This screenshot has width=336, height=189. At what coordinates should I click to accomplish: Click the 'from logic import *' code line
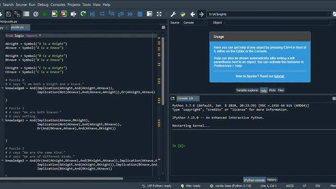pyautogui.click(x=23, y=36)
